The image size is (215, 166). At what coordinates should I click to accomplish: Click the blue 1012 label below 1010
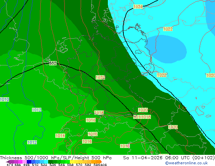click(37, 110)
